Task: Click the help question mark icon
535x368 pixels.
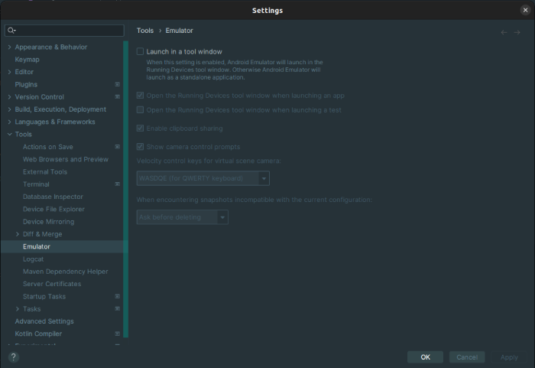Action: [x=13, y=357]
